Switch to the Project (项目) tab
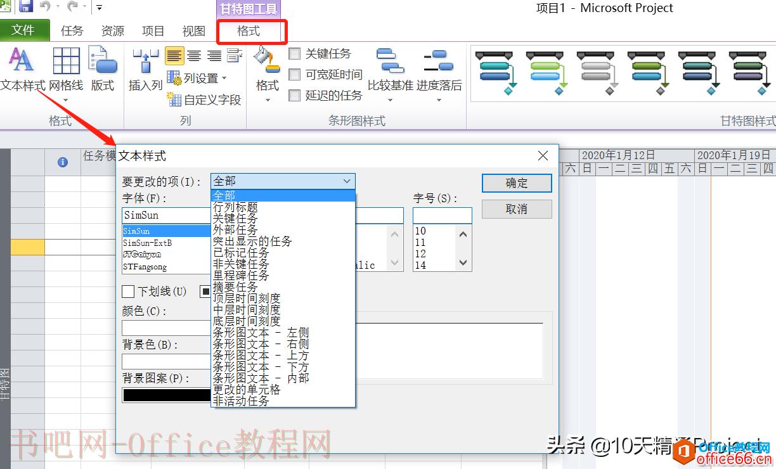The image size is (776, 469). (153, 30)
